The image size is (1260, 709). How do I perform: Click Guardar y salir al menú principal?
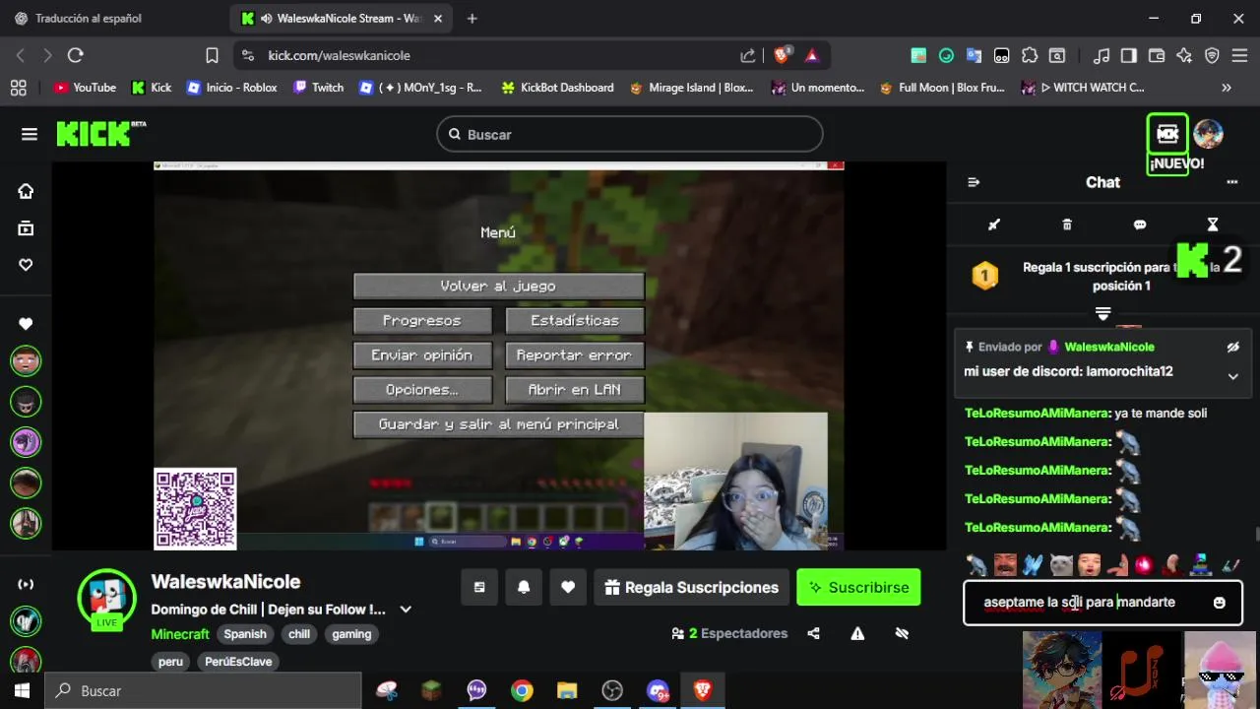click(x=498, y=424)
